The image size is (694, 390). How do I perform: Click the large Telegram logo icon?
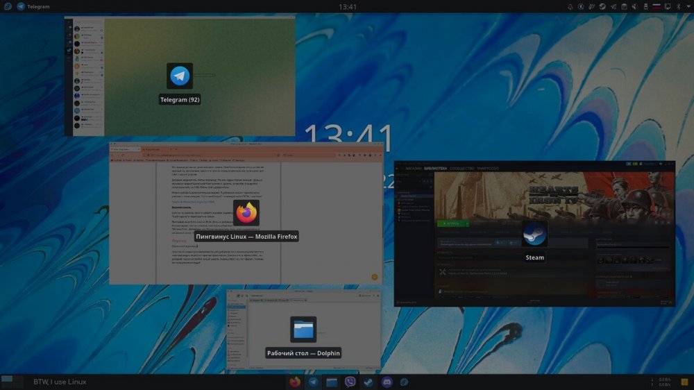tap(180, 76)
